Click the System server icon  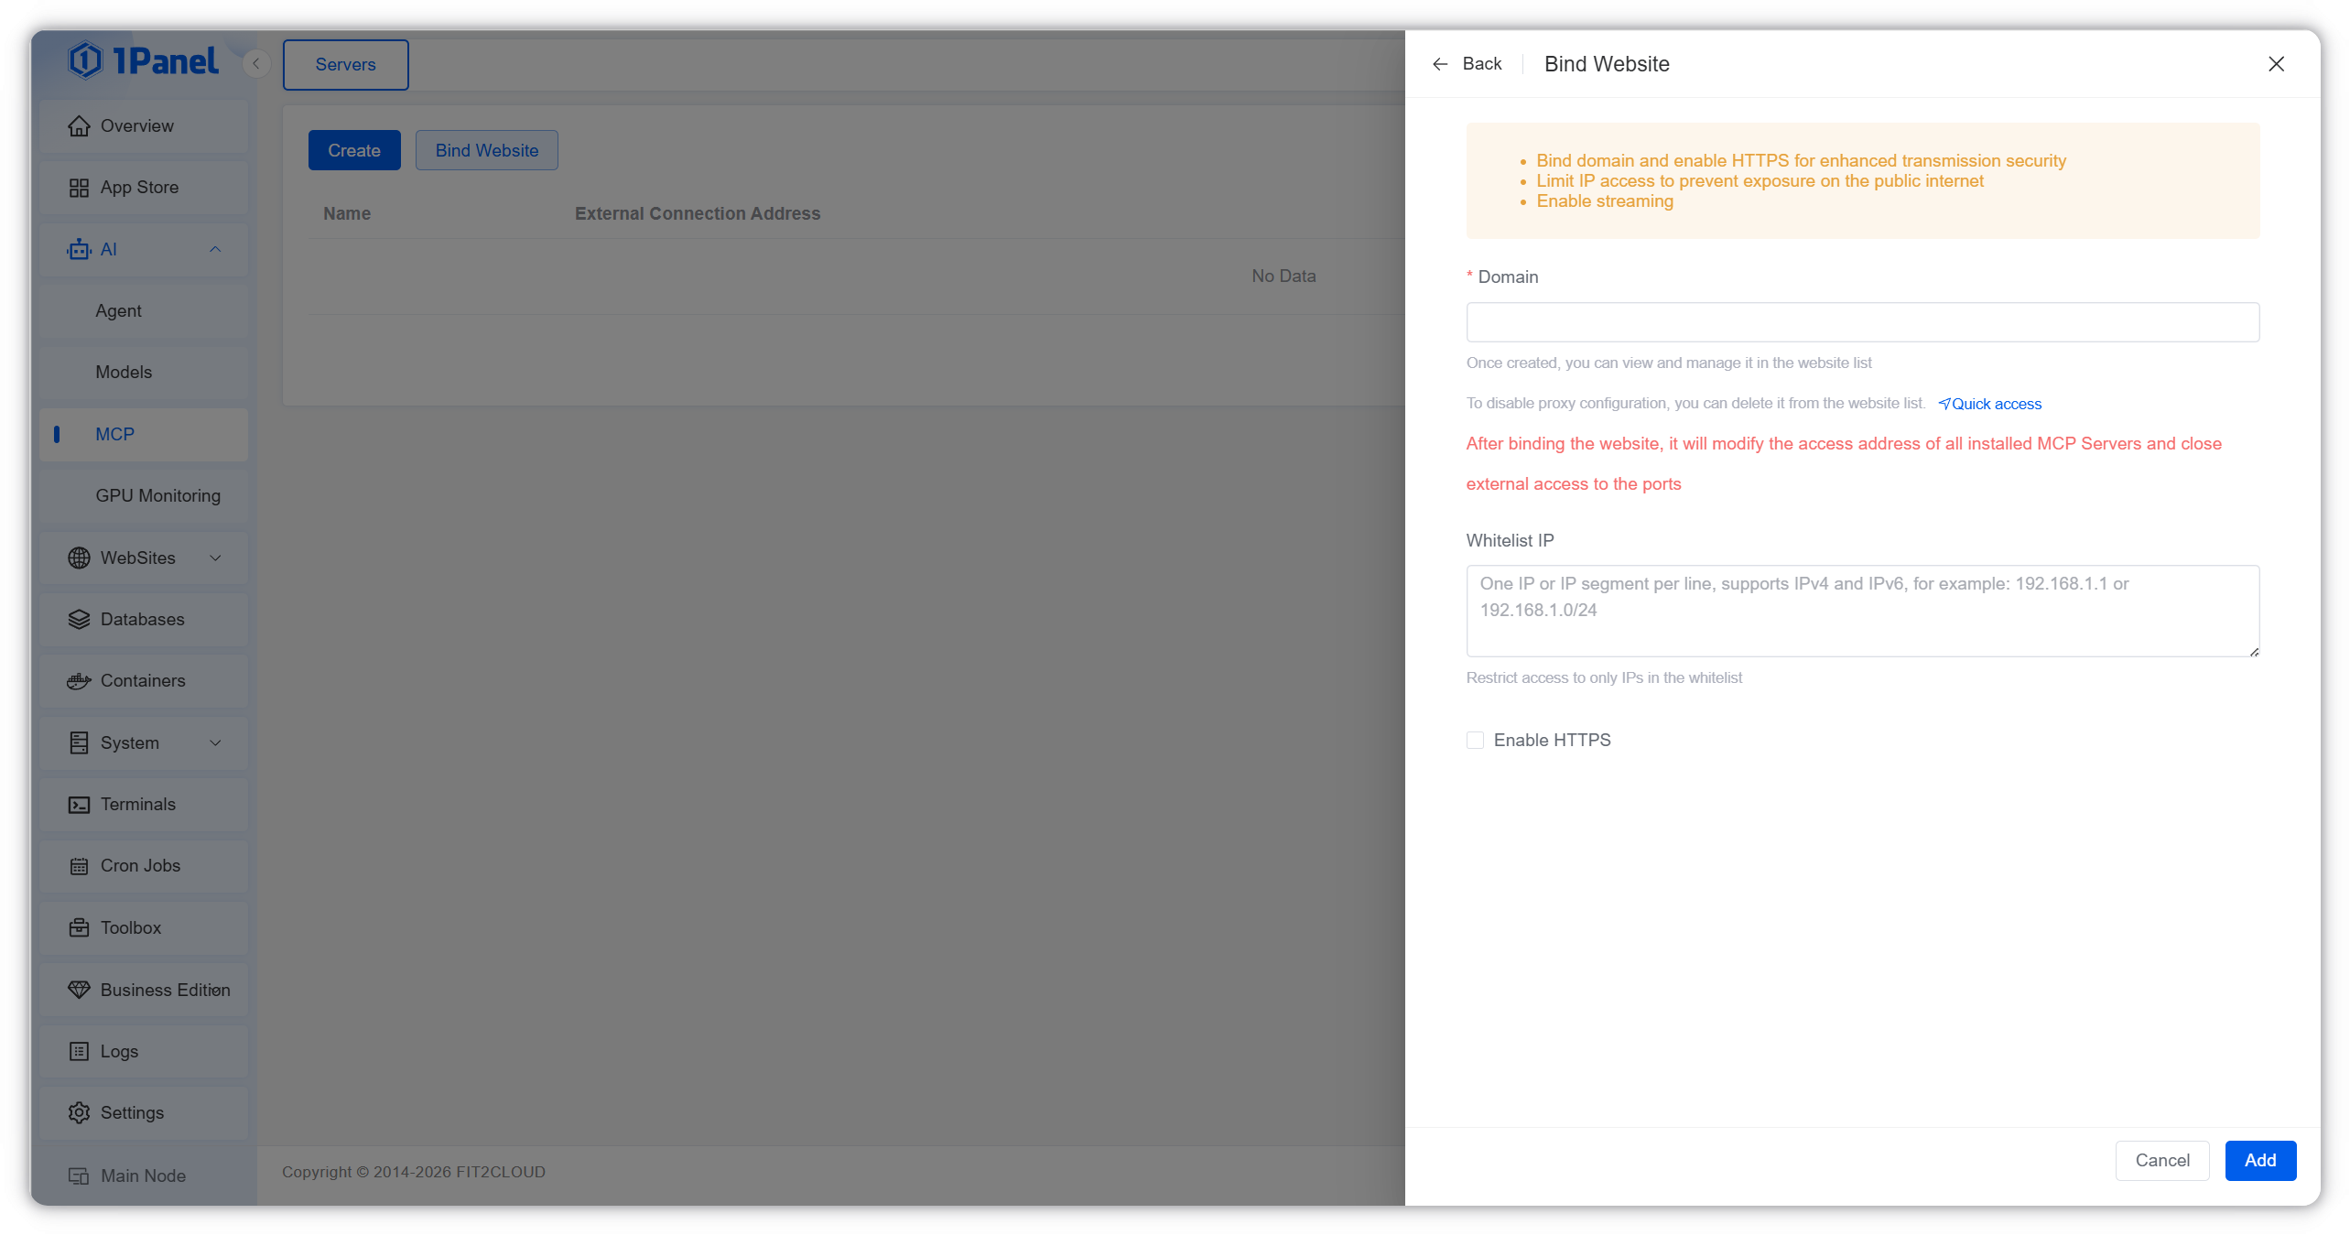80,742
